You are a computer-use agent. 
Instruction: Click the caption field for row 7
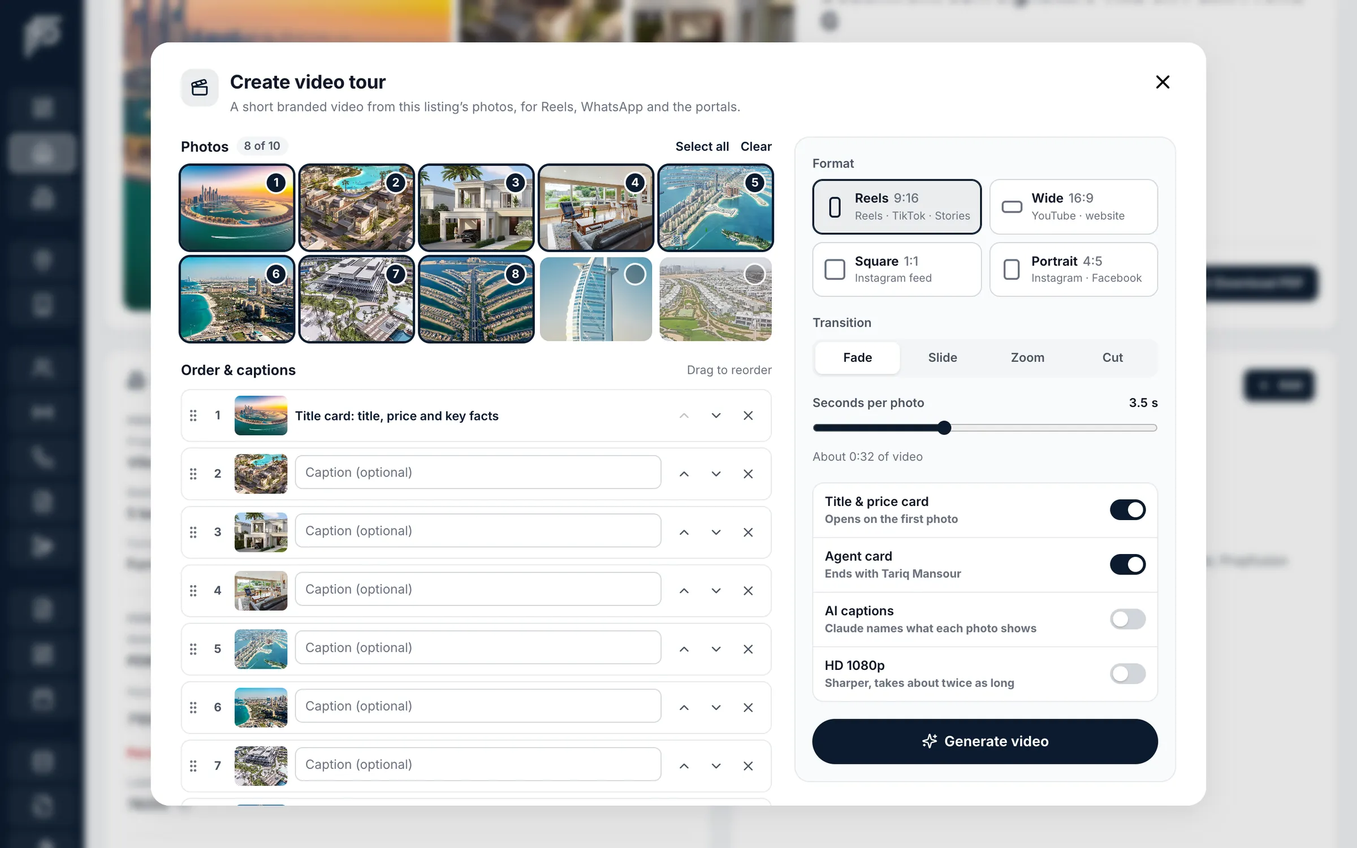pyautogui.click(x=478, y=764)
